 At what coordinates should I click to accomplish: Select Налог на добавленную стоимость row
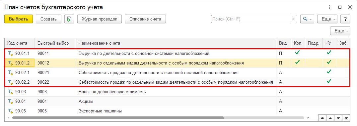[112, 92]
